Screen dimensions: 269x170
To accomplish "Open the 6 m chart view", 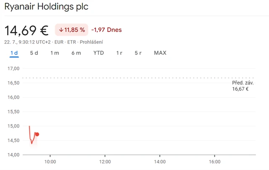I will 76,53.
